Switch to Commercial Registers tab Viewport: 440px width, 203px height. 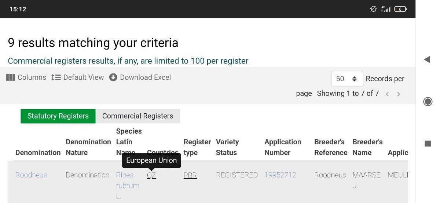(137, 116)
